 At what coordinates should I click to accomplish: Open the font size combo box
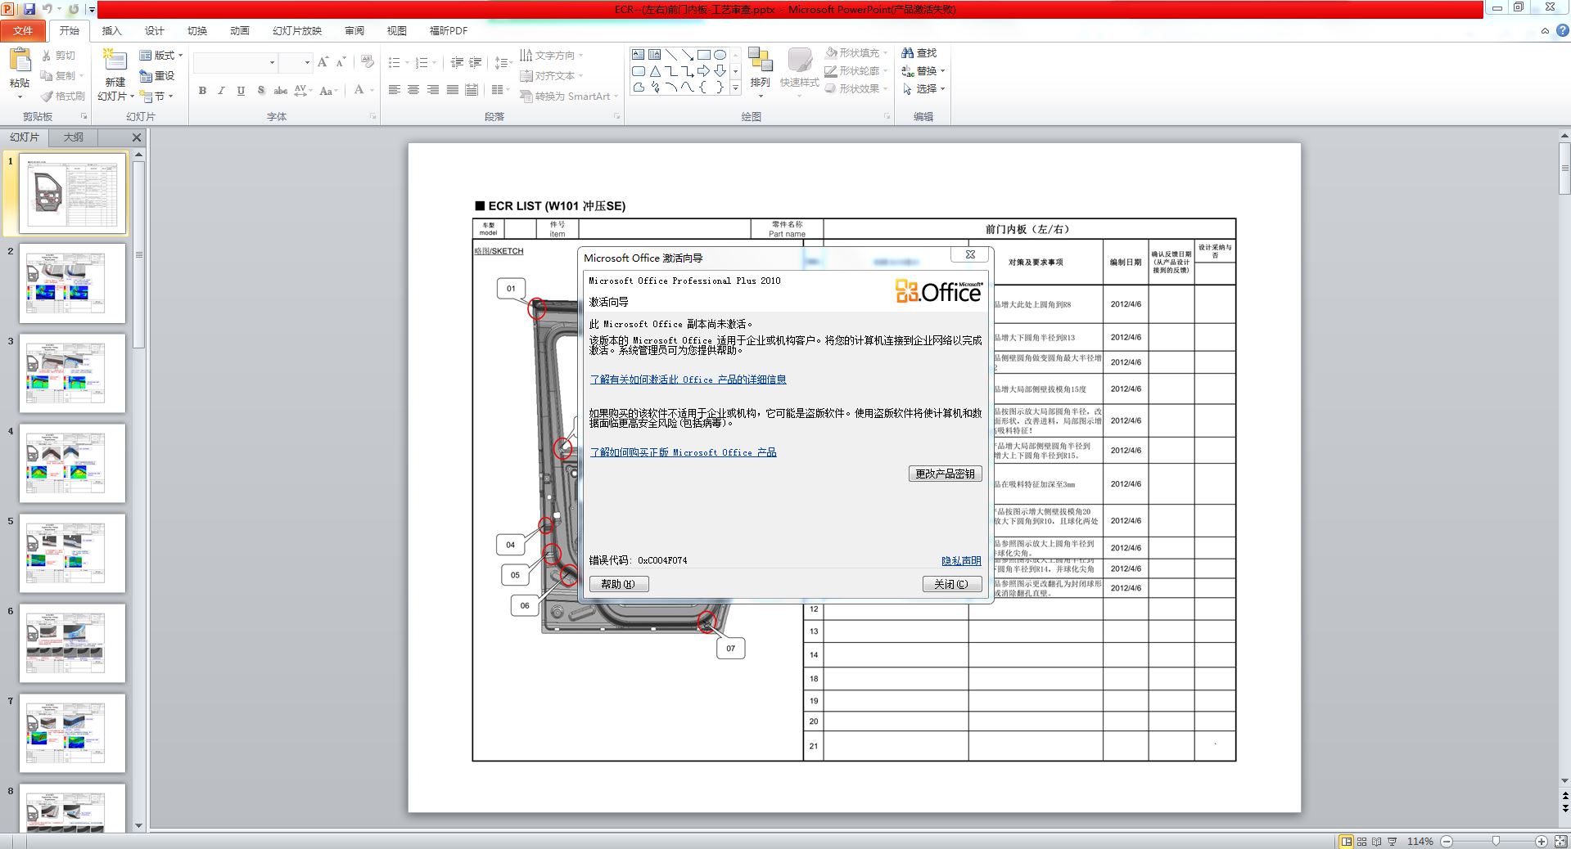296,63
